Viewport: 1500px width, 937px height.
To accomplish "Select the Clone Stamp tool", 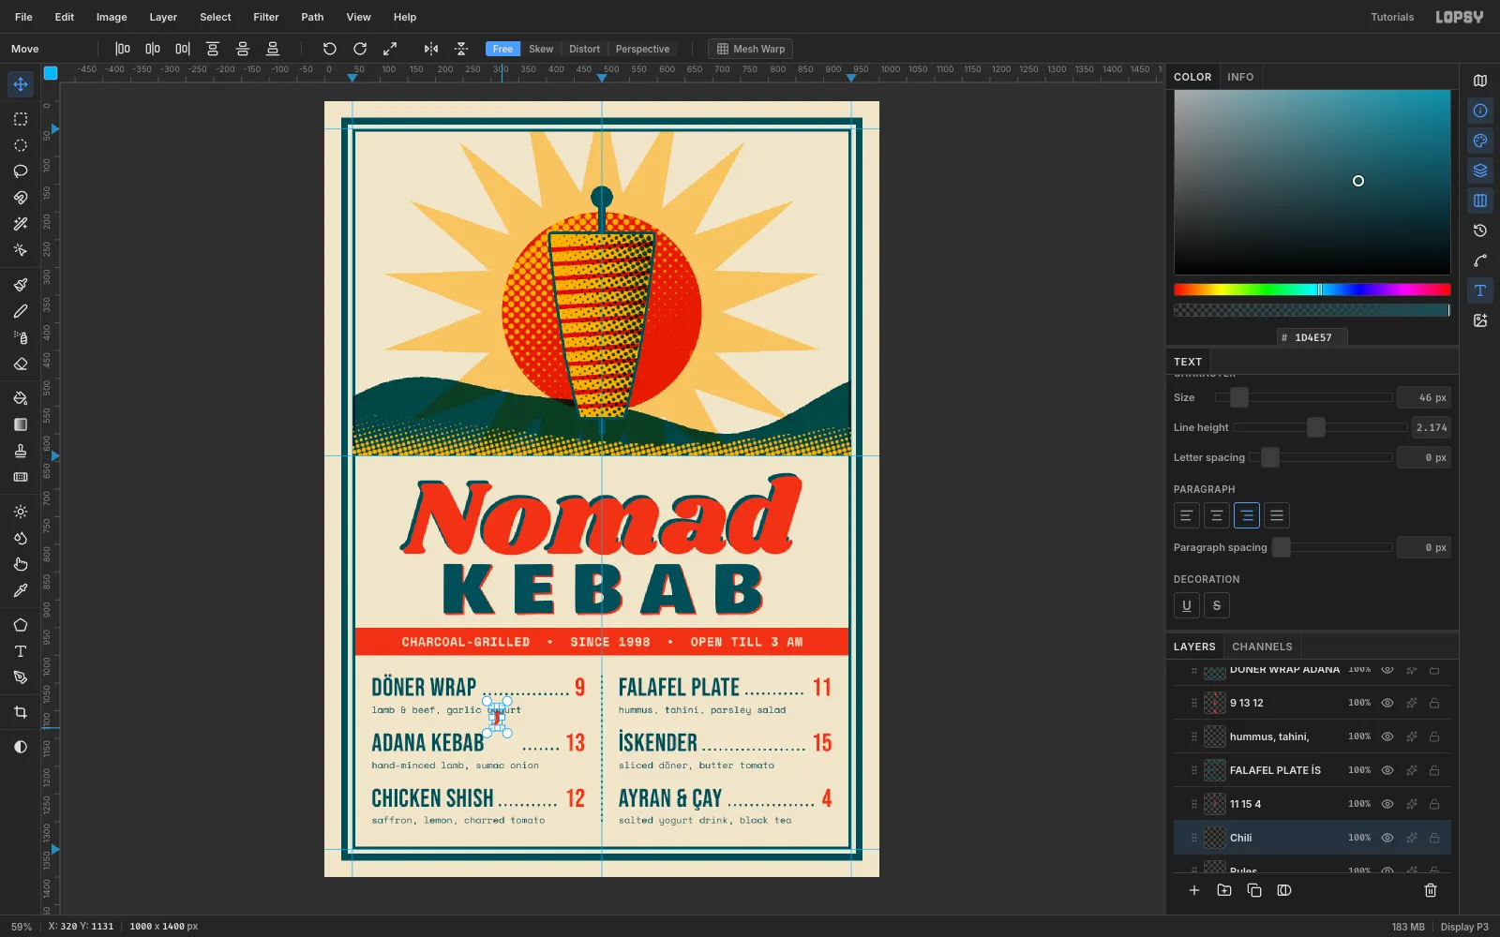I will pyautogui.click(x=21, y=451).
